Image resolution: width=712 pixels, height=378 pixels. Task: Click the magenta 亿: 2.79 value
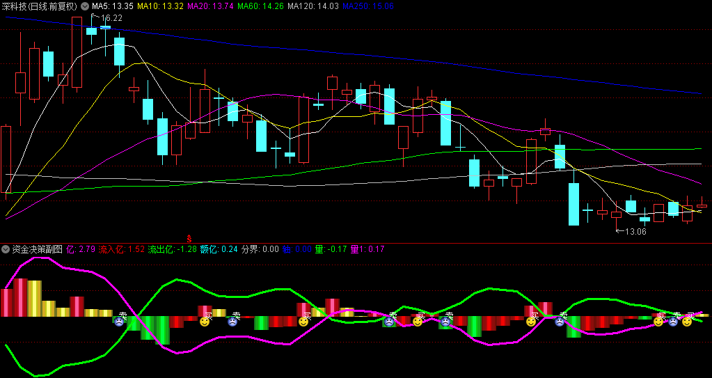pos(81,249)
